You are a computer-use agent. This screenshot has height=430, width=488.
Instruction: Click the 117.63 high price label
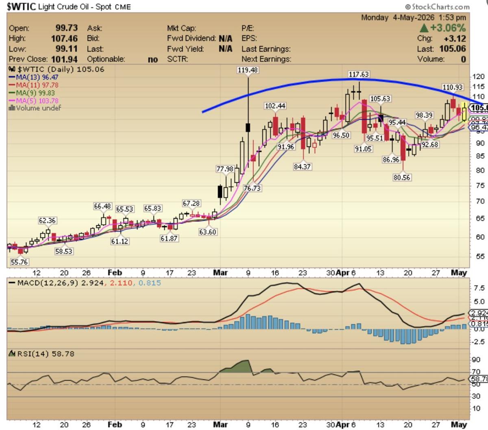359,74
